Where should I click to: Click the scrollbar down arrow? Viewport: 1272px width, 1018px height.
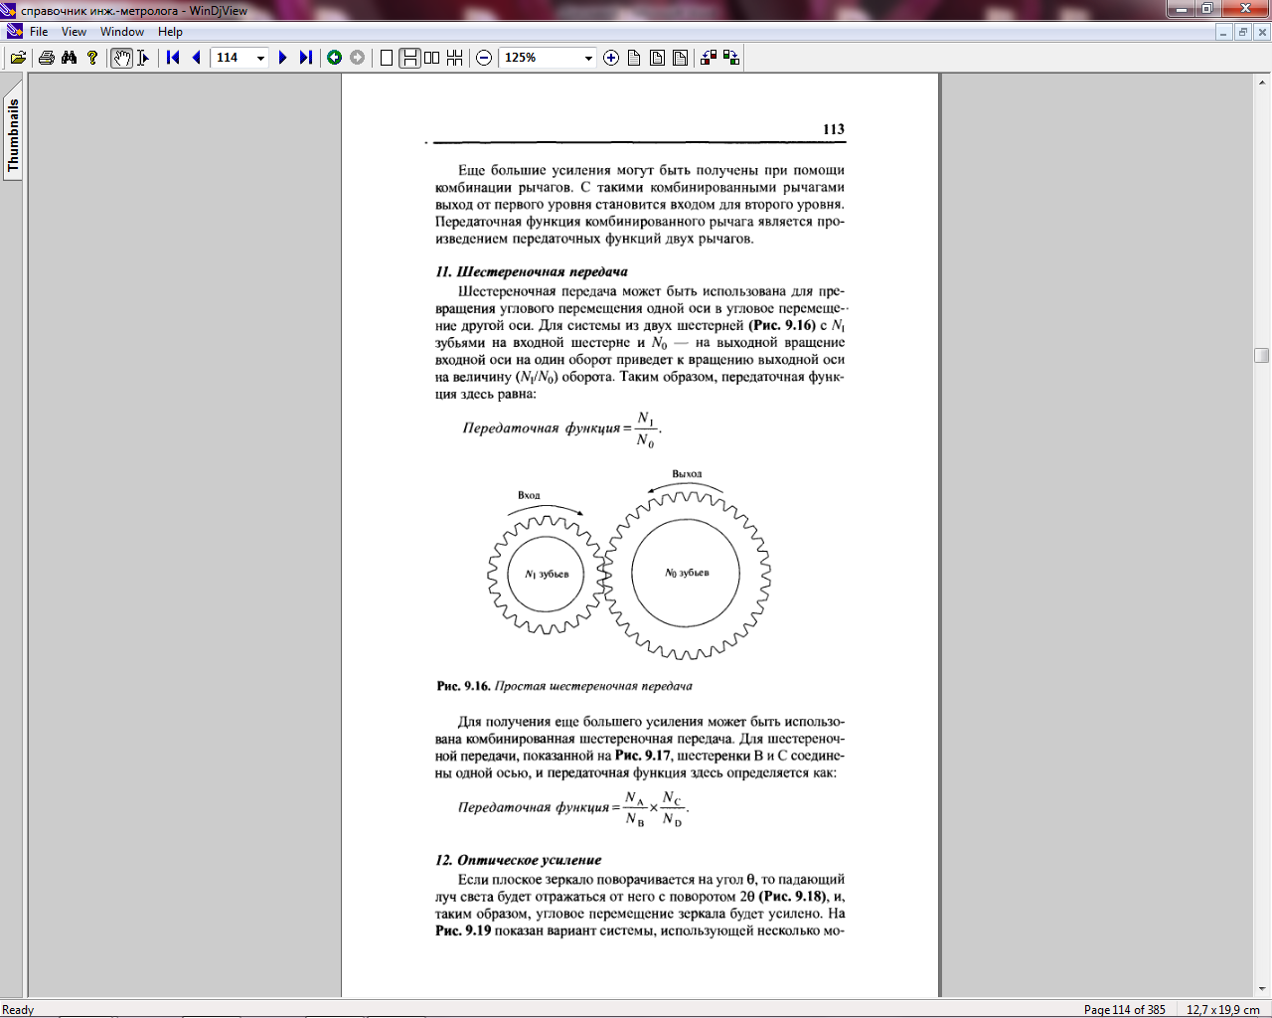tap(1262, 989)
